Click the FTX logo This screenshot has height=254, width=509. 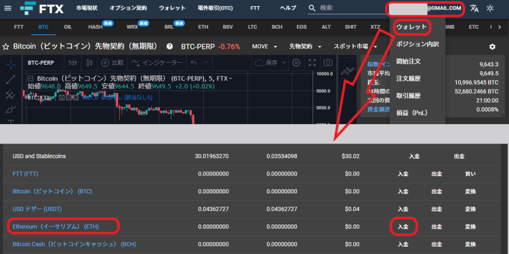pos(42,8)
